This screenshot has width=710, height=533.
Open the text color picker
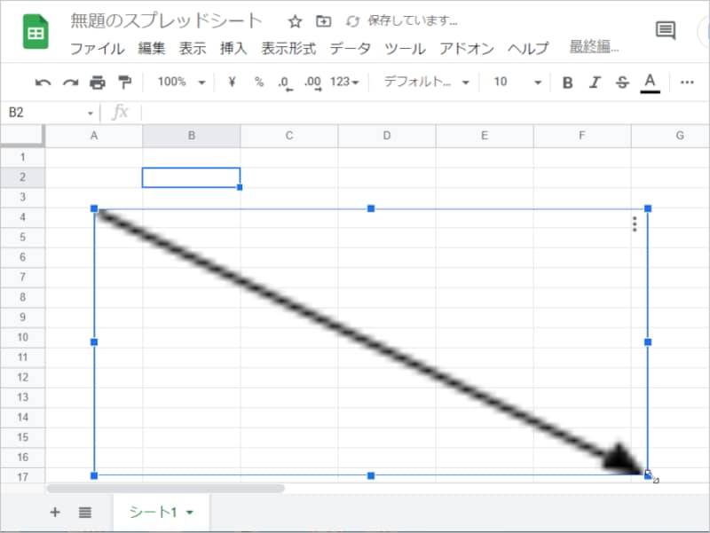(651, 82)
